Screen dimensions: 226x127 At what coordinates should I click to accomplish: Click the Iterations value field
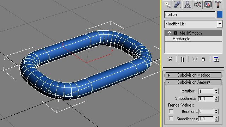(206, 91)
